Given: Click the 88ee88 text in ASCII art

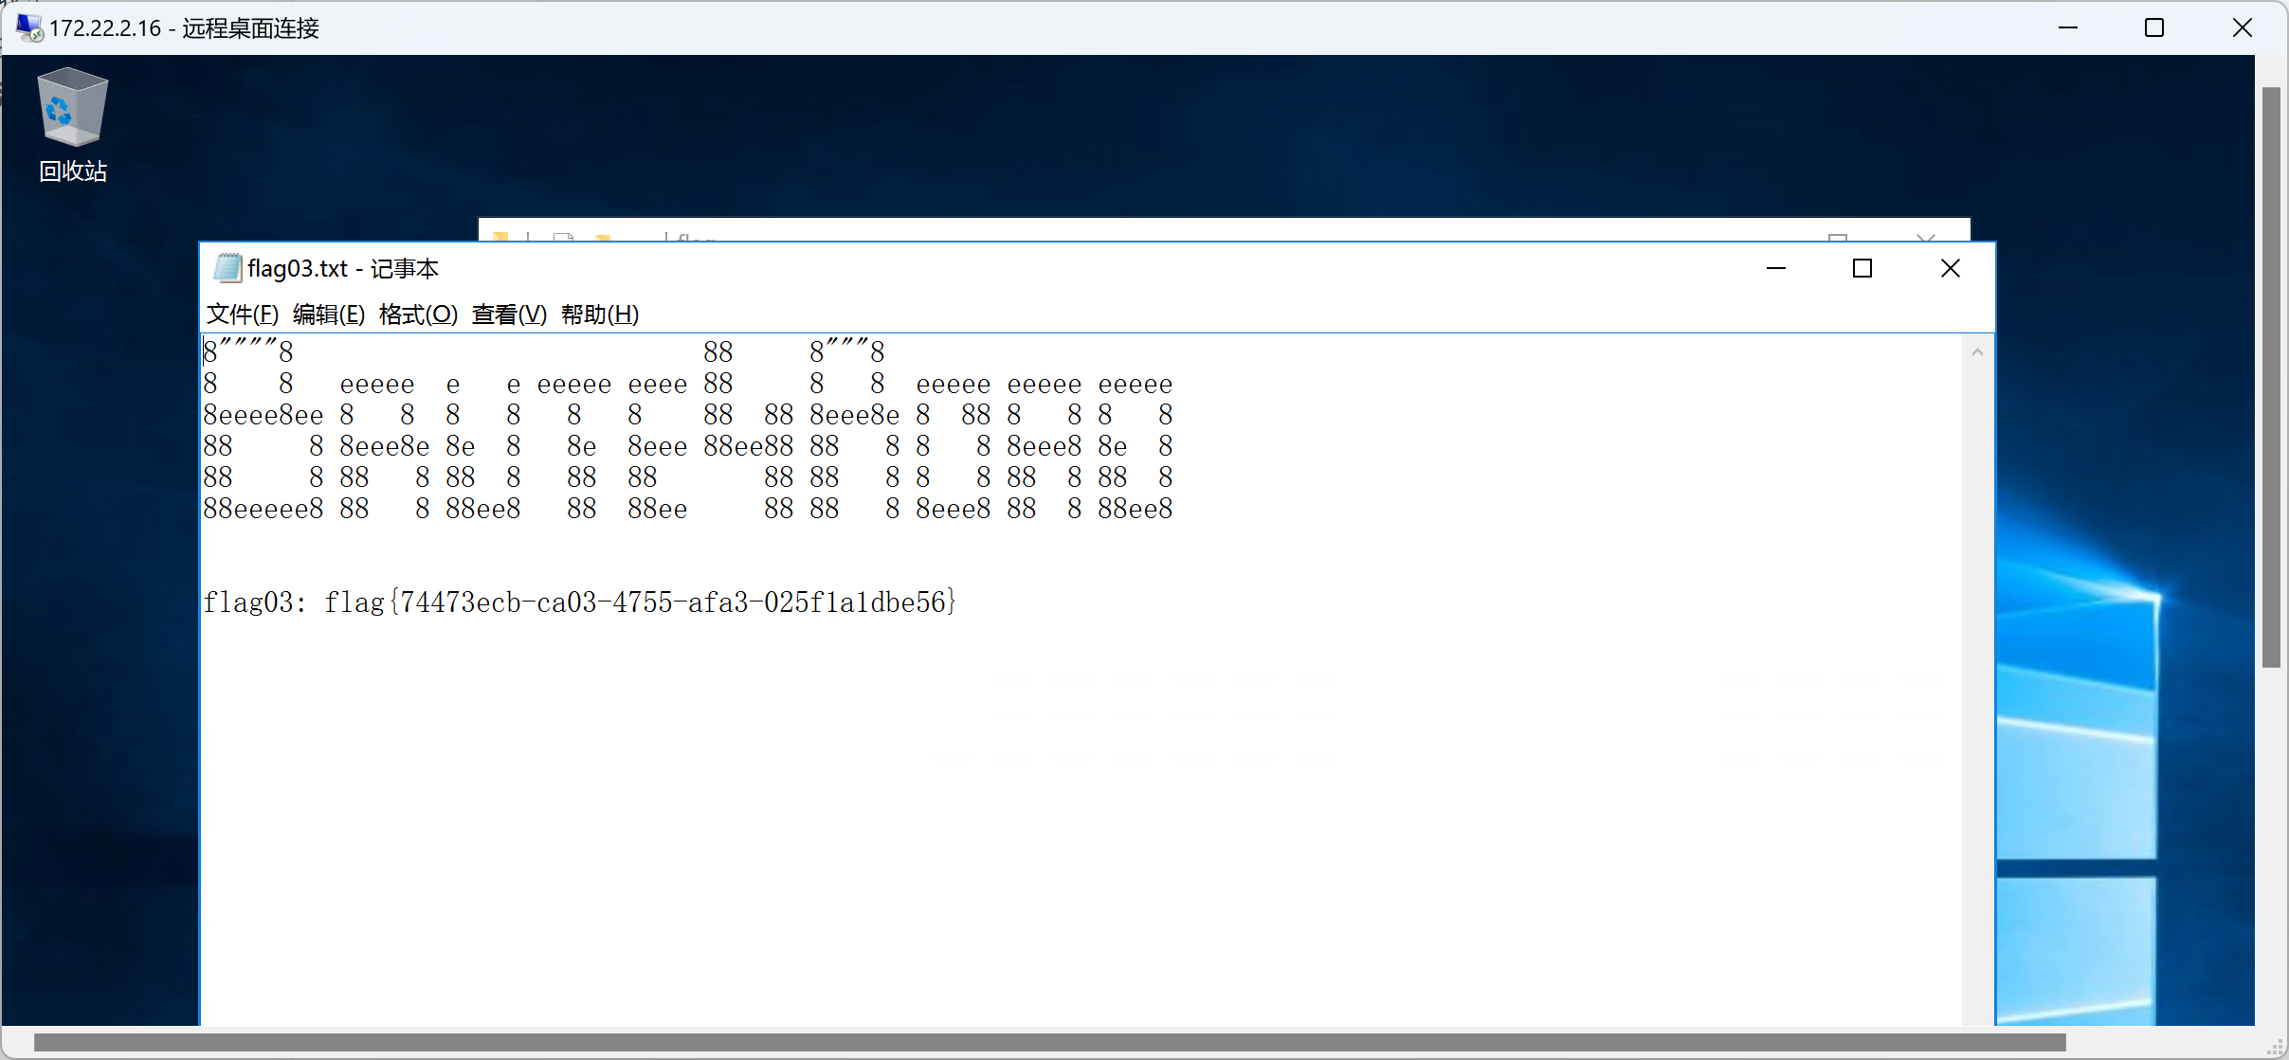Looking at the screenshot, I should (749, 446).
